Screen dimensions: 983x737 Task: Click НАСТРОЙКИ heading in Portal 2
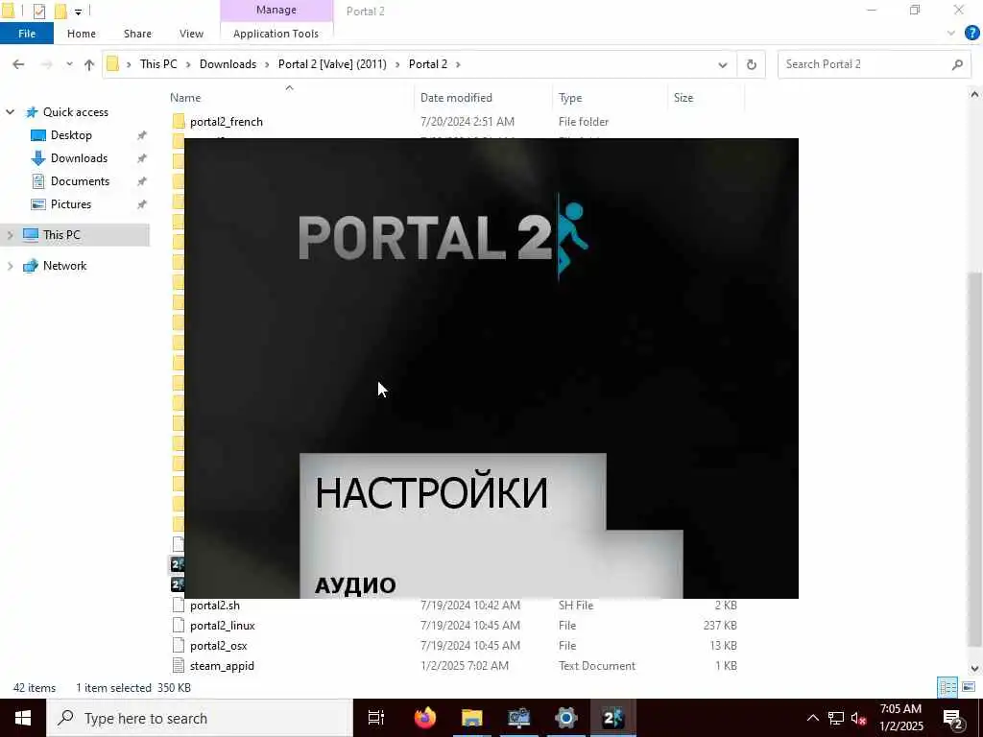click(x=431, y=492)
